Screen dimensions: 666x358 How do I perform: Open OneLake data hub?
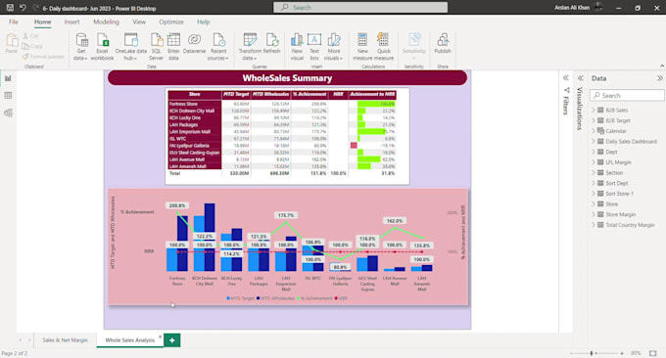coord(131,47)
